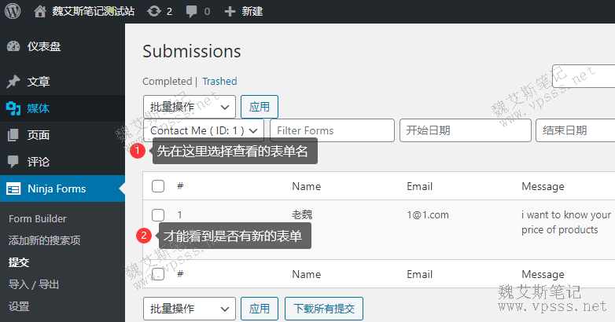615x322 pixels.
Task: Toggle the header select-all checkbox
Action: coord(158,186)
